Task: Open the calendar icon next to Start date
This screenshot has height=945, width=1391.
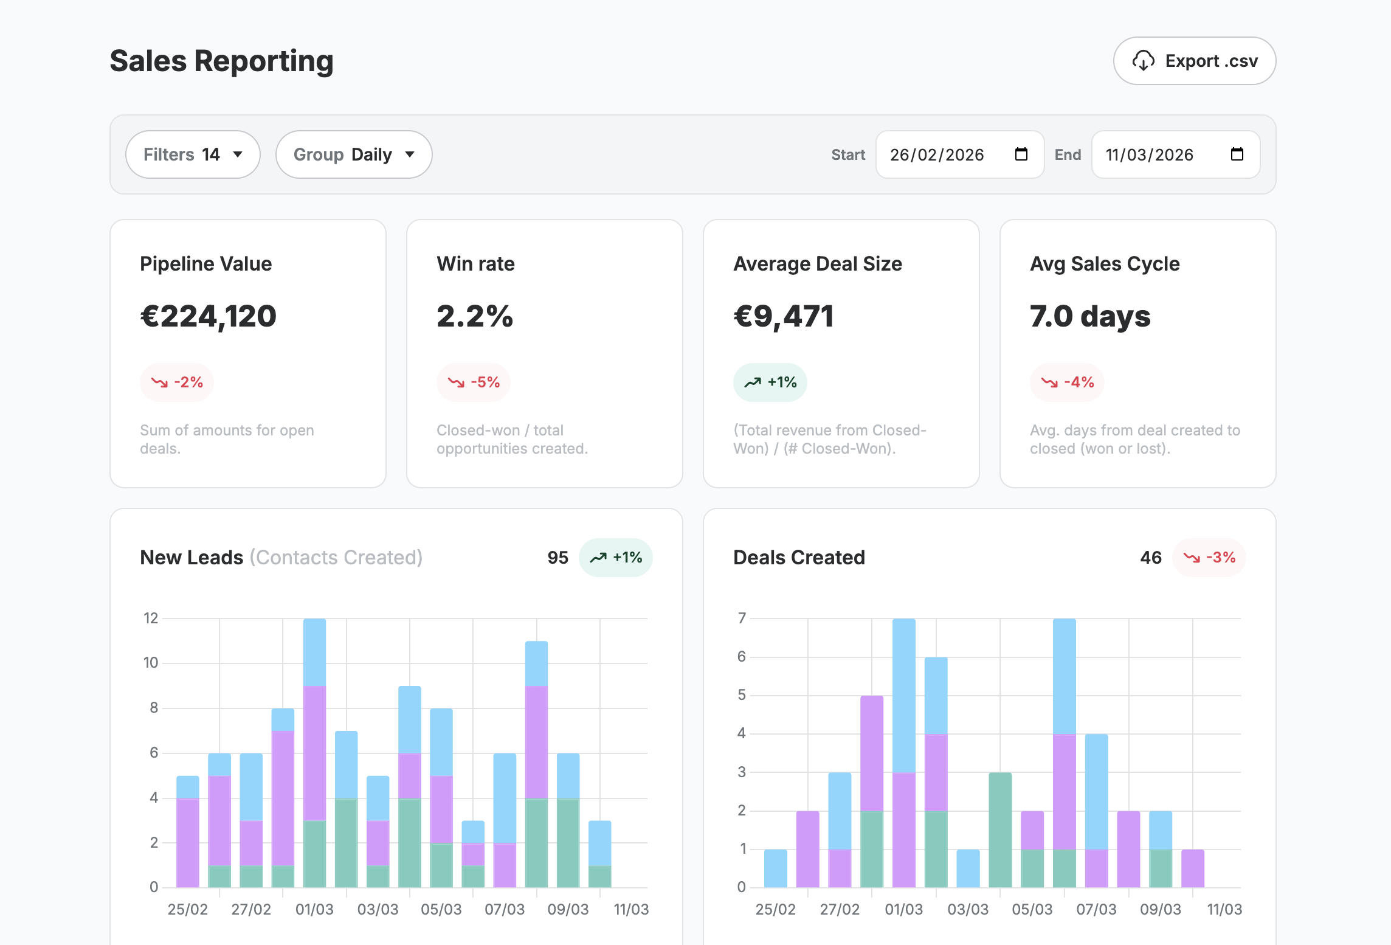Action: (x=1021, y=154)
